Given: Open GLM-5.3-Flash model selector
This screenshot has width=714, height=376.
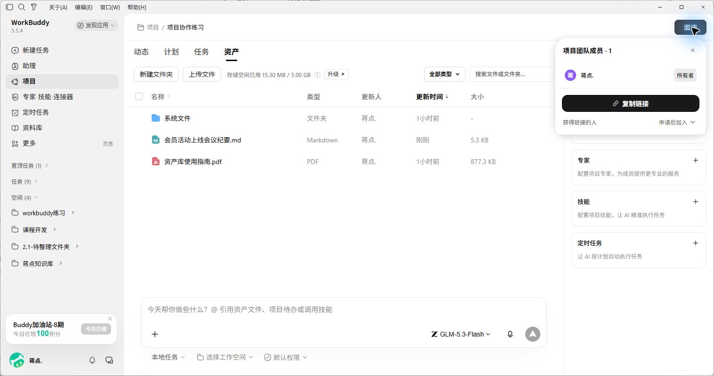Looking at the screenshot, I should tap(461, 334).
